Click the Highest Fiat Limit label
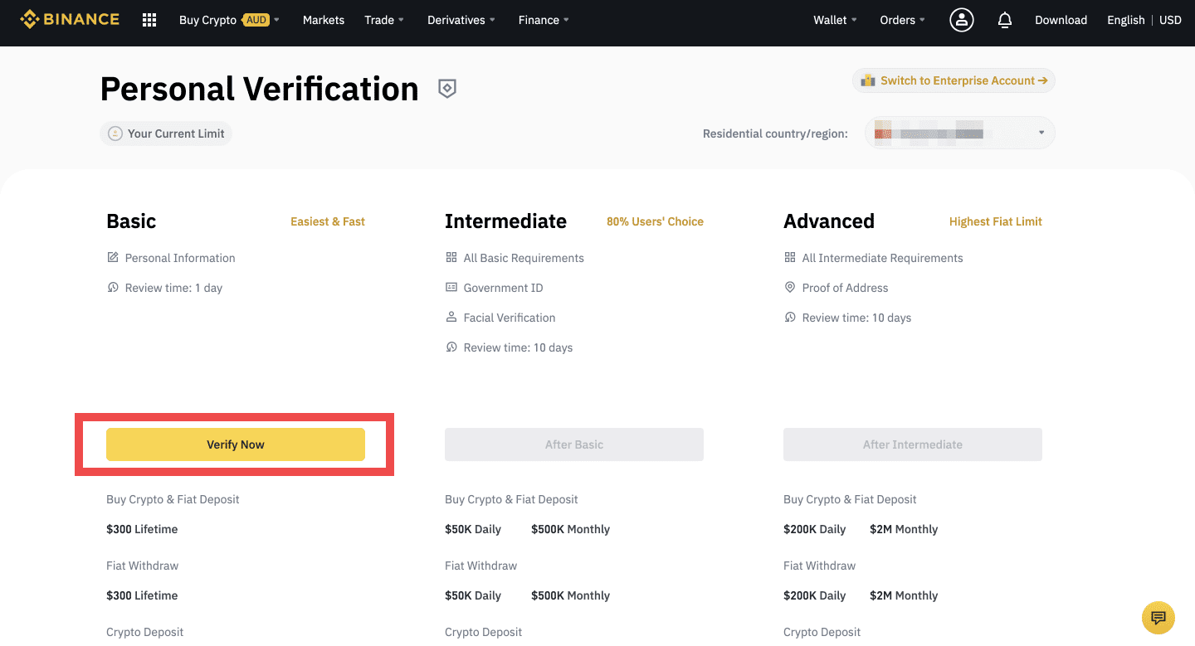 [996, 221]
